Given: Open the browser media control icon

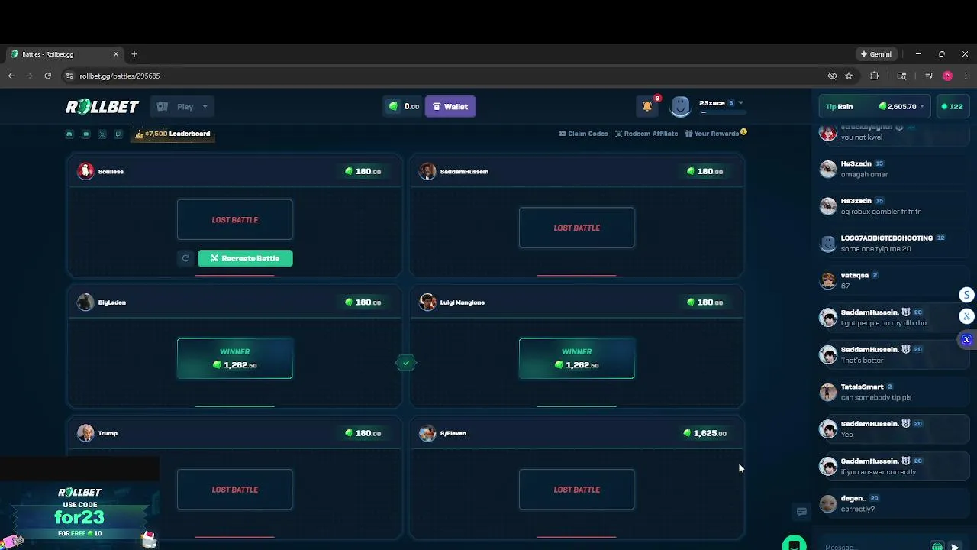Looking at the screenshot, I should (929, 76).
